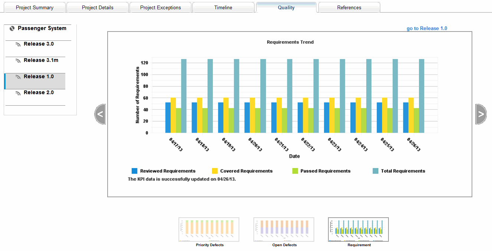Screen dimensions: 492x251
Task: Show the Priority Defects chart thumbnail
Action: [x=209, y=230]
